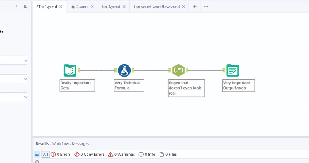The height and width of the screenshot is (163, 309).
Task: Expand the third dropdown in left panel
Action: pos(25,97)
